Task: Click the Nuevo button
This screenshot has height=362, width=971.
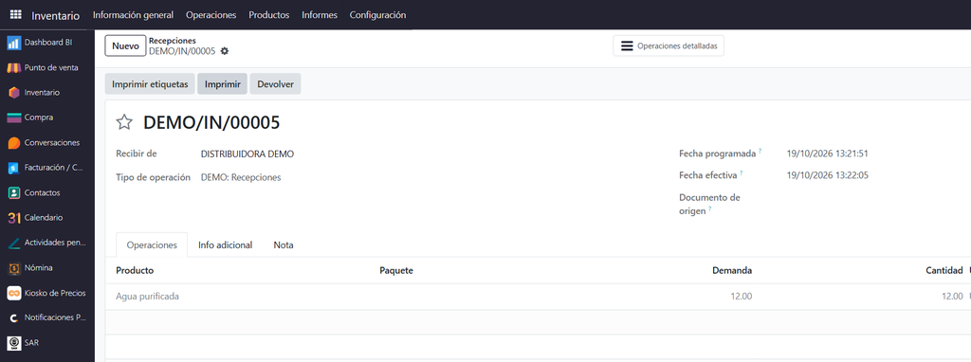Action: click(126, 45)
